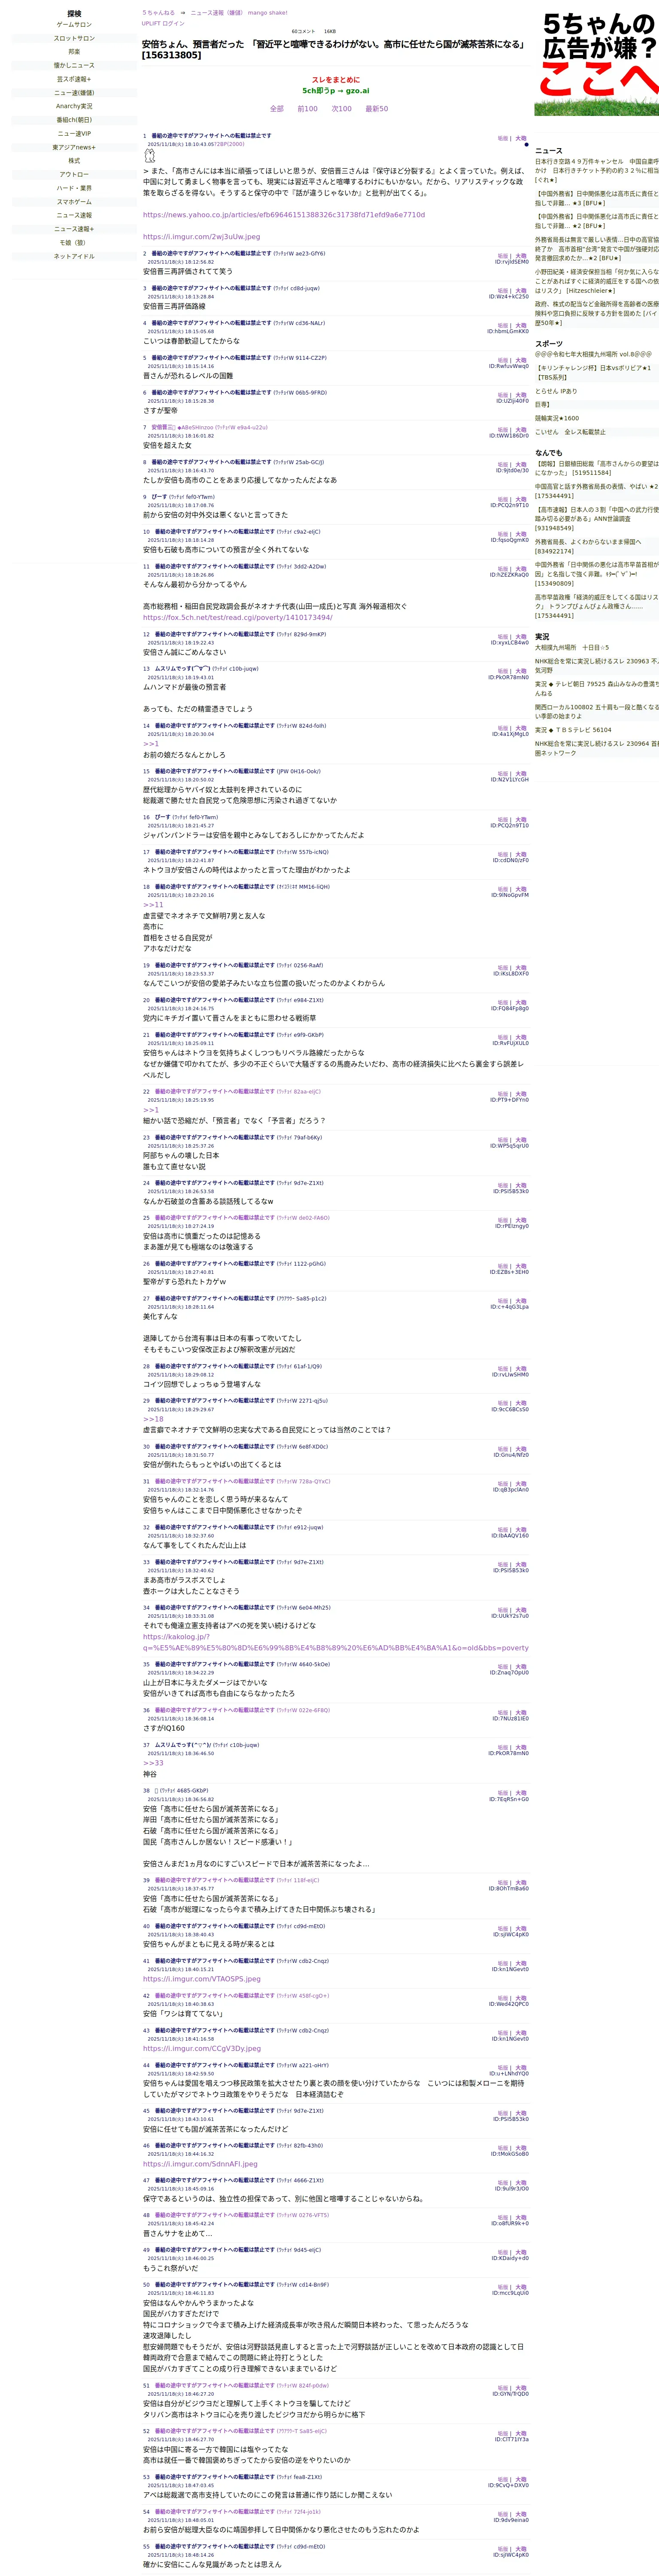Show all posts with 全部
The image size is (659, 2576).
pos(277,109)
